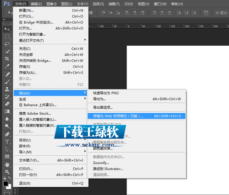The image size is (229, 195).
Task: Open the 滤镜(T) menu
Action: pyautogui.click(x=114, y=4)
